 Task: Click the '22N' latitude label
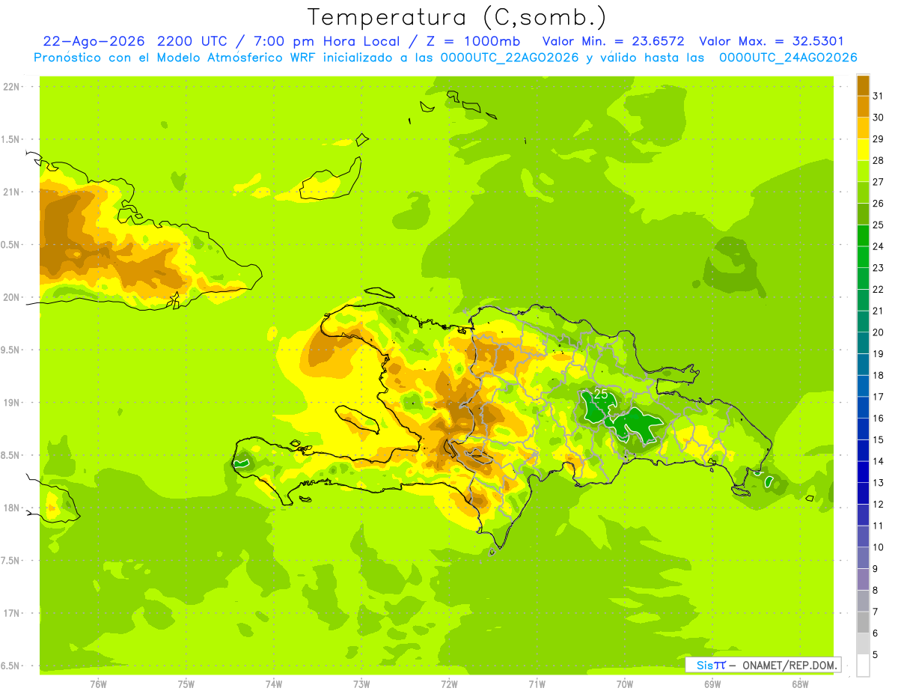(11, 87)
